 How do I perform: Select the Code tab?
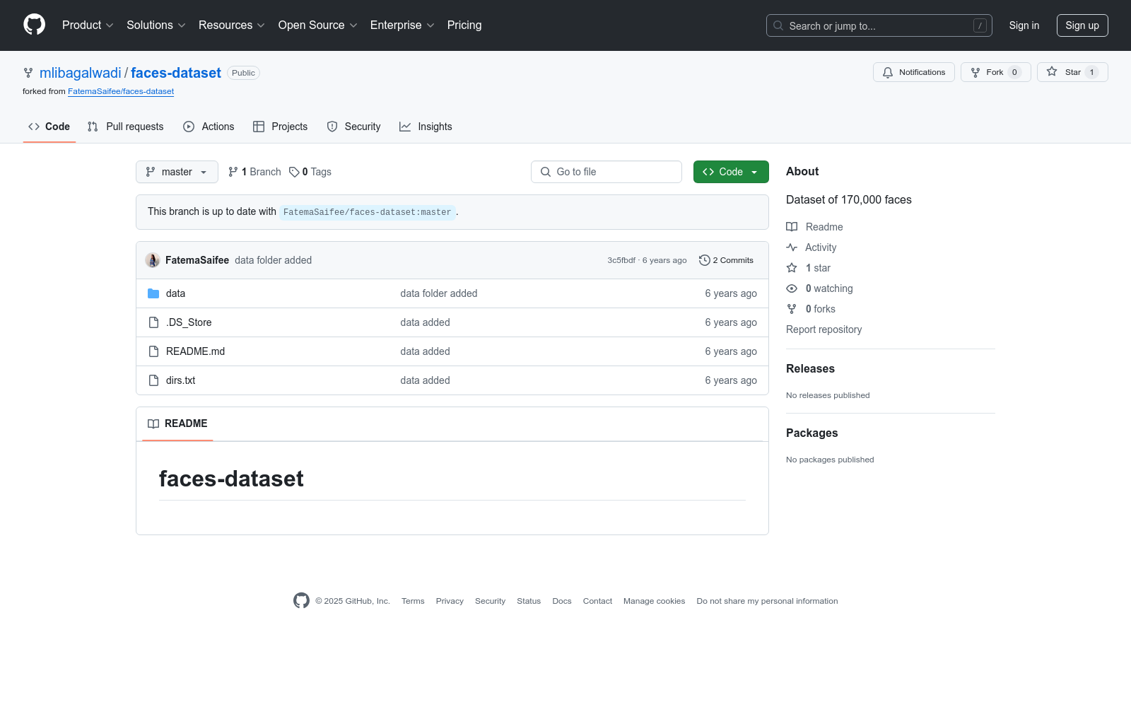(49, 127)
